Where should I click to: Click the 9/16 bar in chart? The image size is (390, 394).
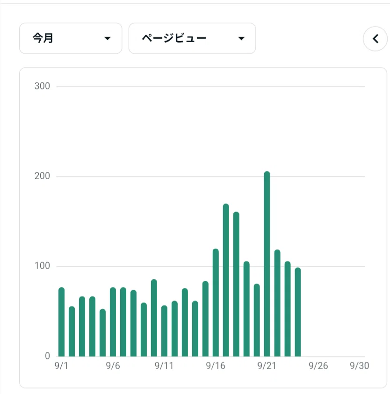(x=216, y=303)
